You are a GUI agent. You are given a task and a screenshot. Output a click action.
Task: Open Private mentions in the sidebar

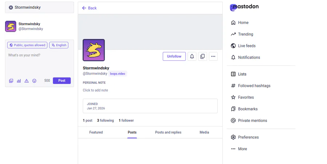tap(249, 121)
